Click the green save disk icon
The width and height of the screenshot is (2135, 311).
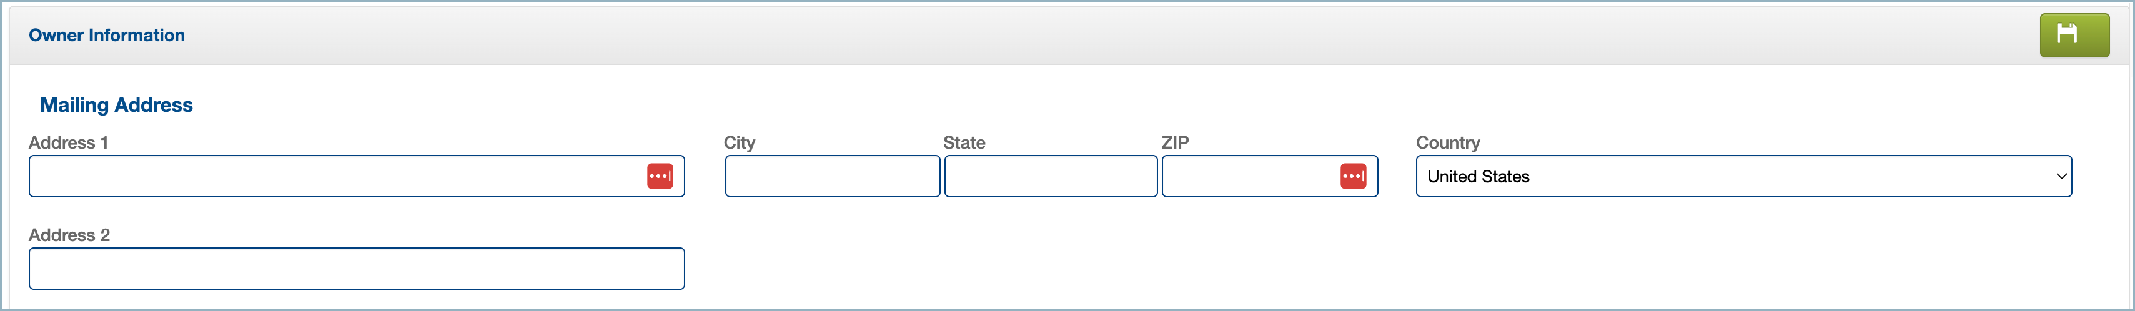(x=2074, y=35)
